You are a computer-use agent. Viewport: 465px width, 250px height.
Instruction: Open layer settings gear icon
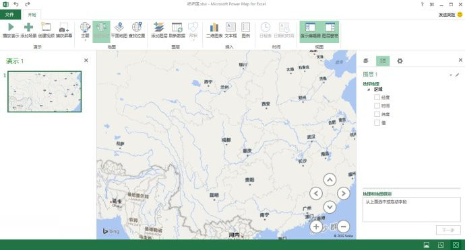point(400,61)
